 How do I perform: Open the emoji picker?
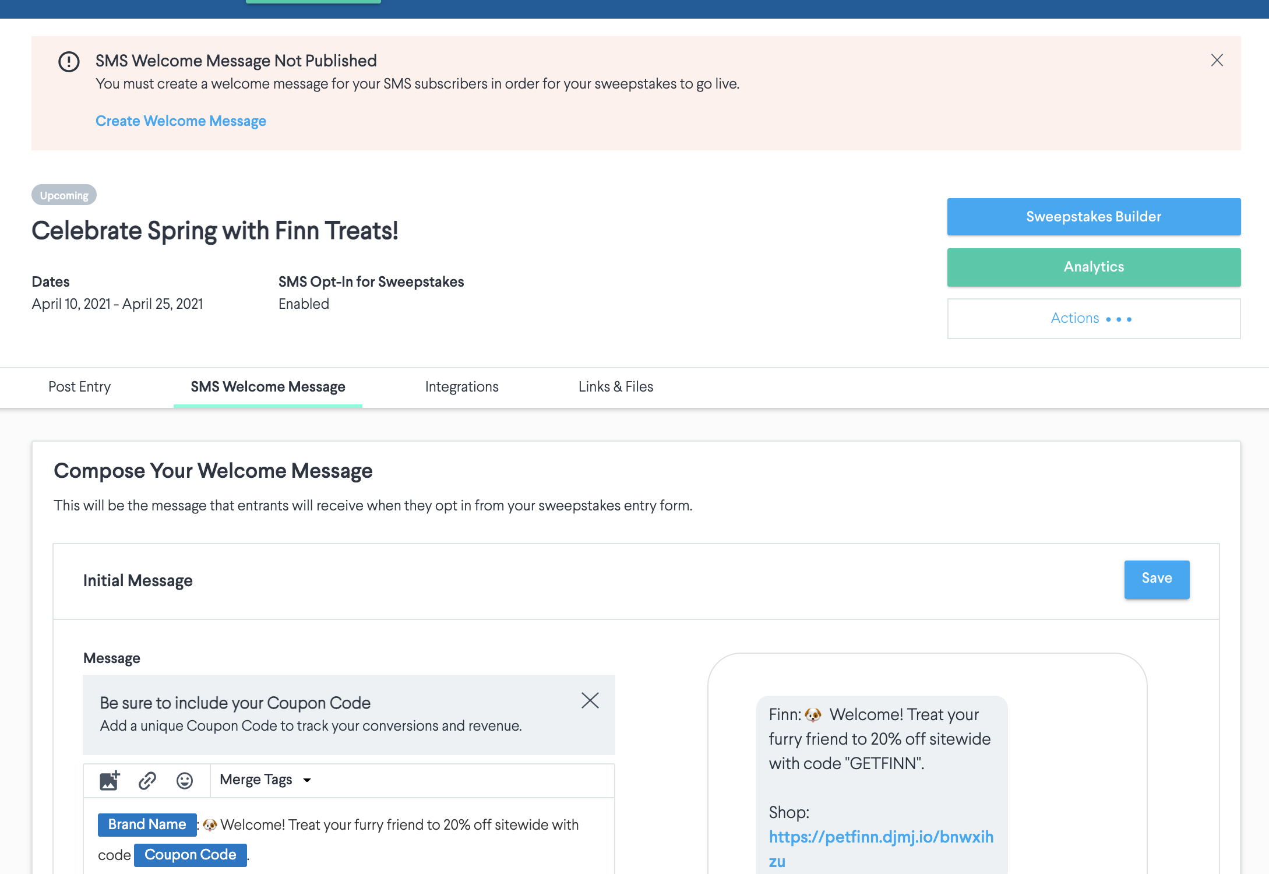[x=185, y=780]
